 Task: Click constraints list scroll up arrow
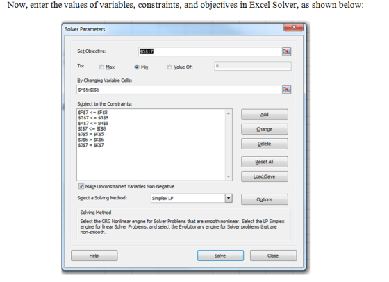click(229, 113)
